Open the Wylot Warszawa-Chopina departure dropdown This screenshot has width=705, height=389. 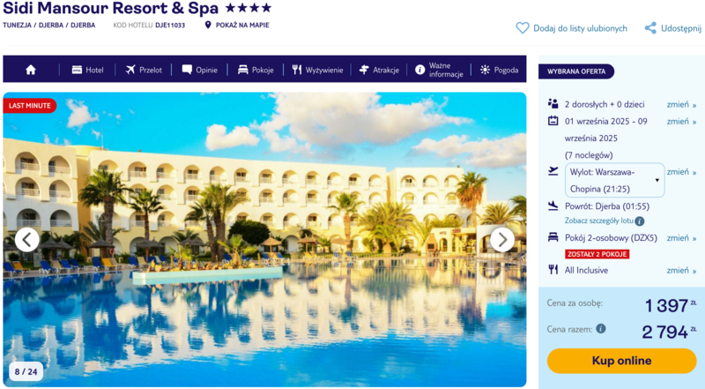(x=614, y=180)
